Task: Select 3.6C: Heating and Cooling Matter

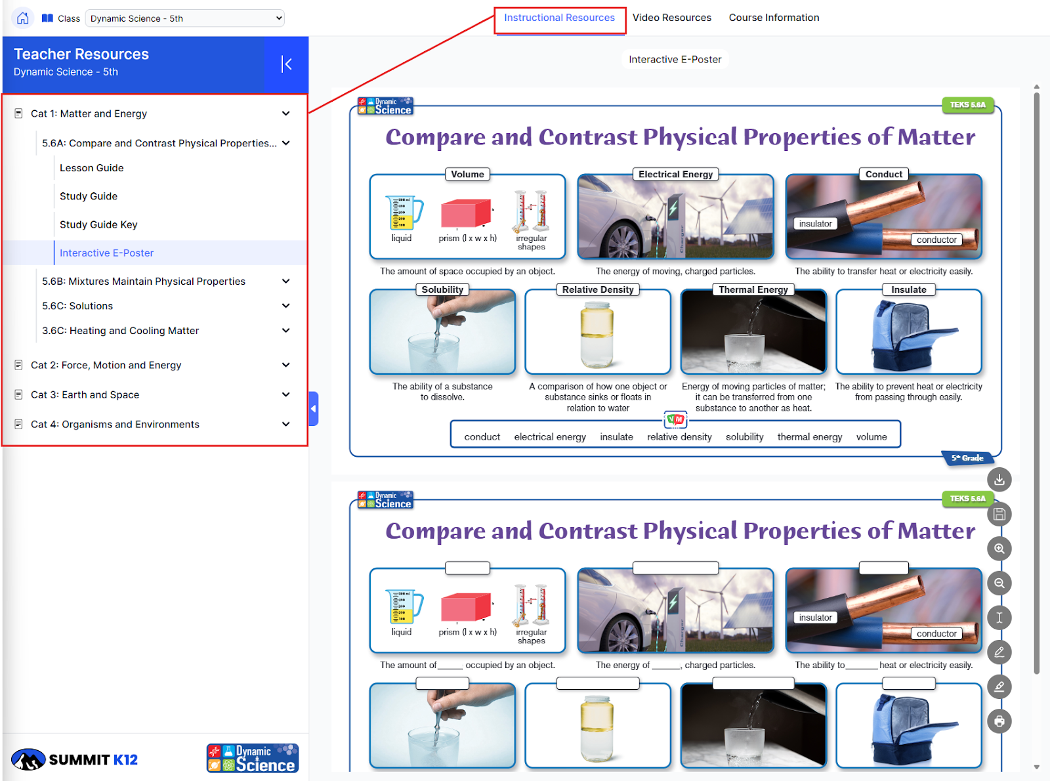Action: coord(121,331)
